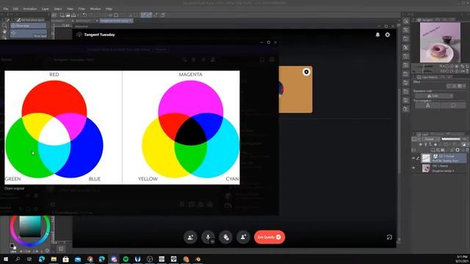Screen dimensions: 470x264
Task: Click the Undo arrow in the command bar
Action: pyautogui.click(x=85, y=15)
